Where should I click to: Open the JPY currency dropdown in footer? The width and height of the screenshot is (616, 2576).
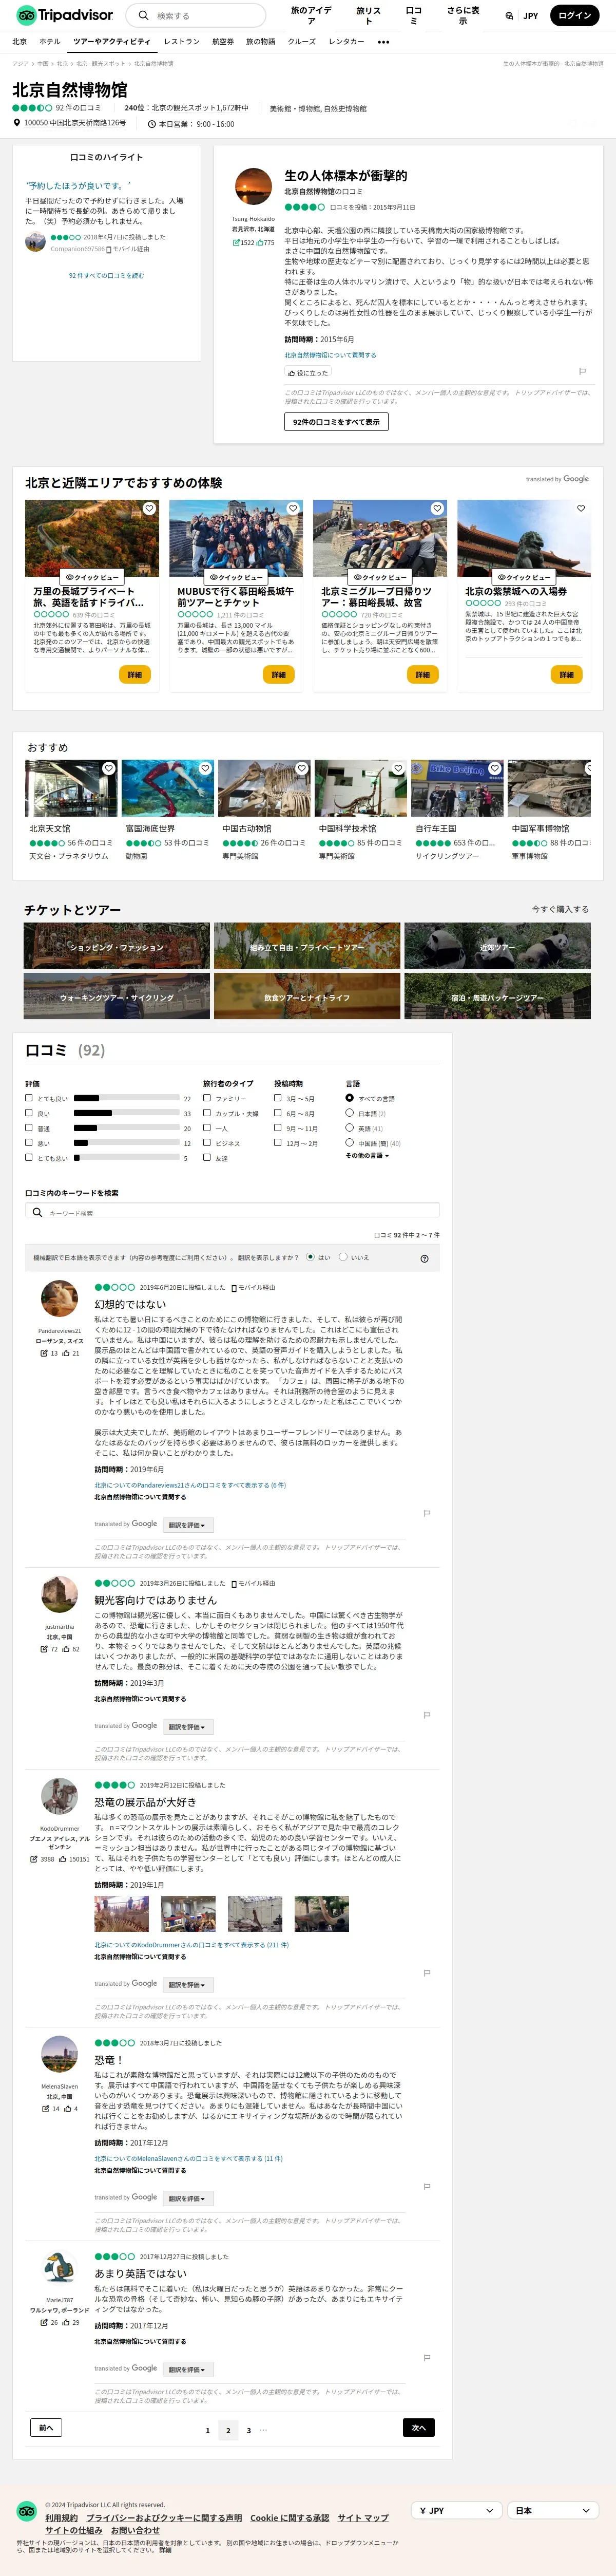pyautogui.click(x=457, y=2510)
